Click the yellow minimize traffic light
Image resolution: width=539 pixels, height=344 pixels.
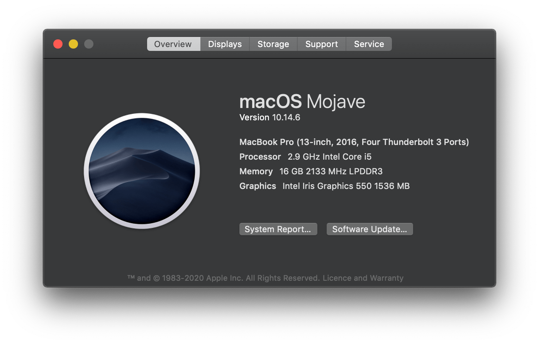click(73, 44)
